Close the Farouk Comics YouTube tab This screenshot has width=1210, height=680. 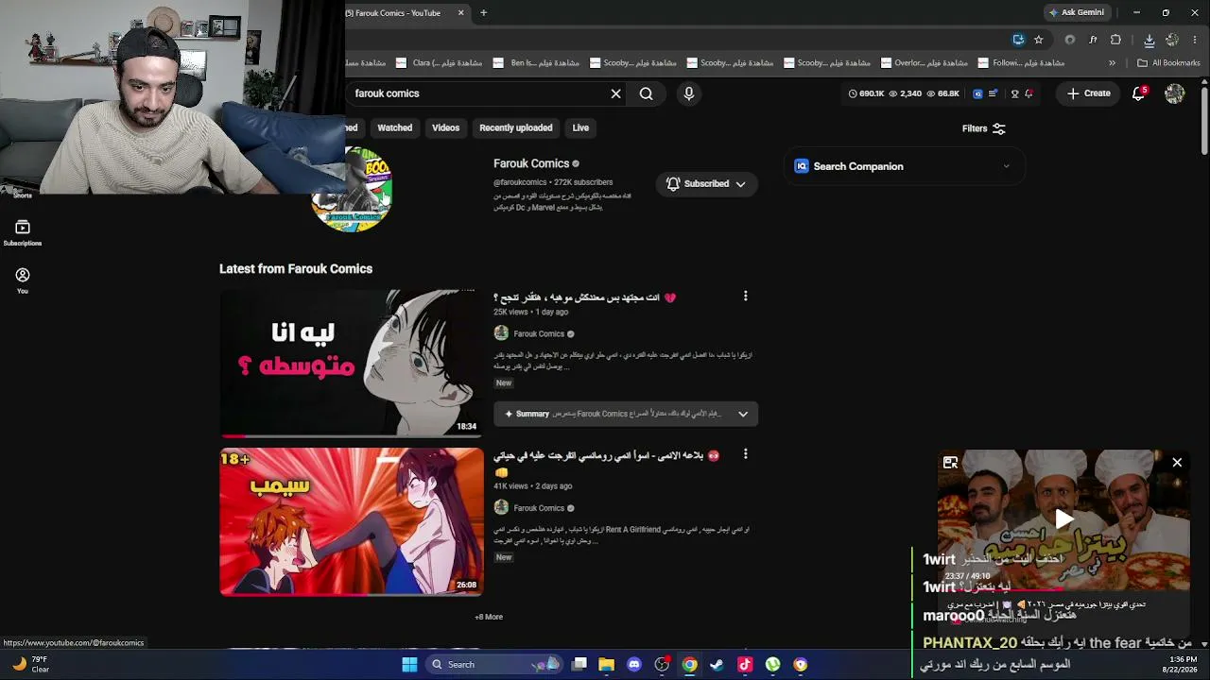point(461,12)
